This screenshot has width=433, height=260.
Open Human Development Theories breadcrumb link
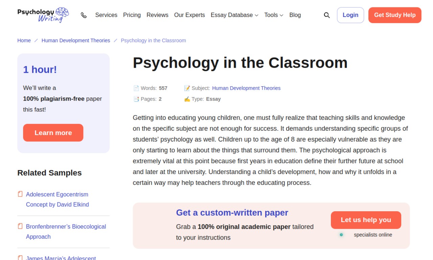coord(76,40)
